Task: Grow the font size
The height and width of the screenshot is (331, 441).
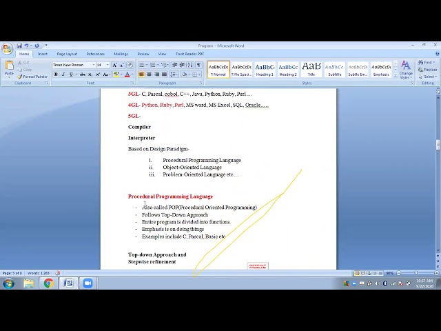Action: [114, 66]
